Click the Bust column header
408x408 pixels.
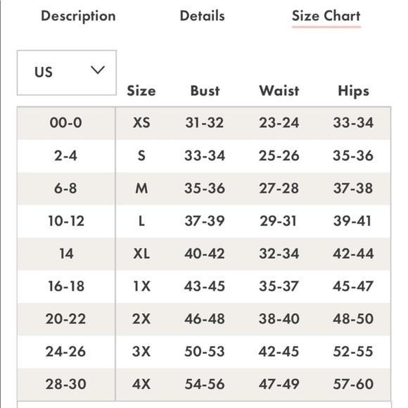[205, 91]
